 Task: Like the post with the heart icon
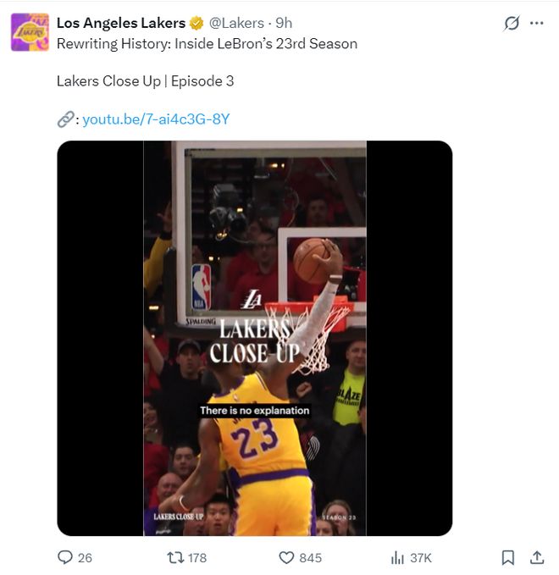click(x=286, y=557)
